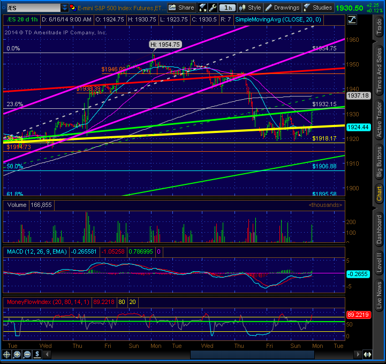Screen dimensions: 386x364
Task: Click the Volume study label
Action: tap(17, 205)
